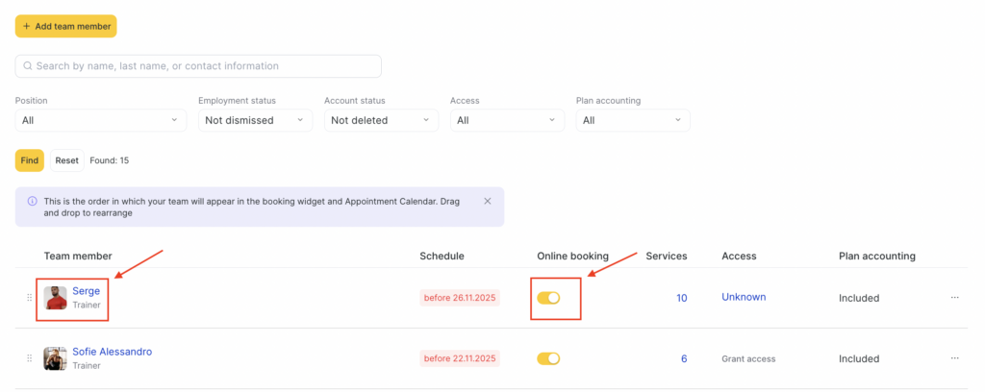Reset the applied filters
Screen dimensions: 985x392
[x=66, y=160]
